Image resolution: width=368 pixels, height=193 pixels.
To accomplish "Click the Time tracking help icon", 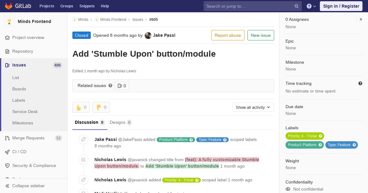I will click(360, 83).
